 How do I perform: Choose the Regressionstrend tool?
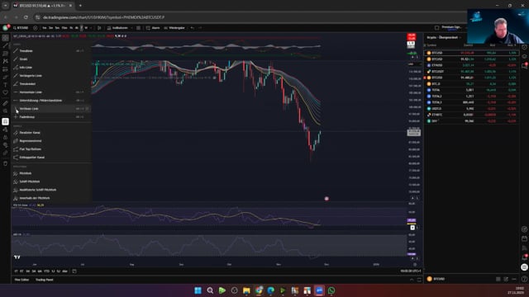(51, 141)
